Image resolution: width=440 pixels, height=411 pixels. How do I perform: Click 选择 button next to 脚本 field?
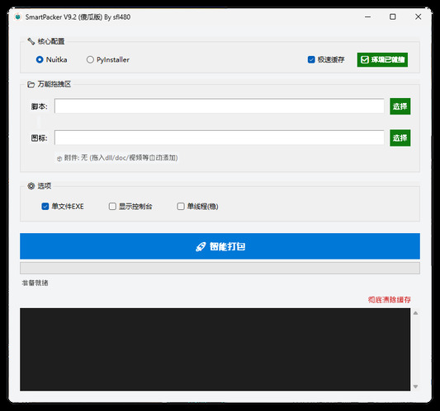pyautogui.click(x=400, y=106)
